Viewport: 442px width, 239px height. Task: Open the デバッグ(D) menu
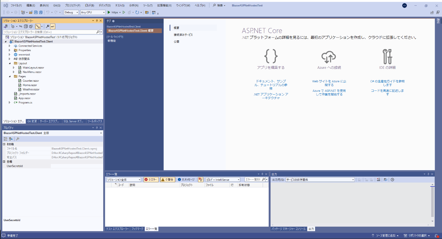click(x=105, y=6)
